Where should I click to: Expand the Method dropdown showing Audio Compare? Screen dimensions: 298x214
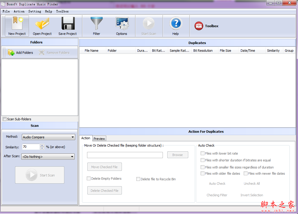[x=73, y=137]
